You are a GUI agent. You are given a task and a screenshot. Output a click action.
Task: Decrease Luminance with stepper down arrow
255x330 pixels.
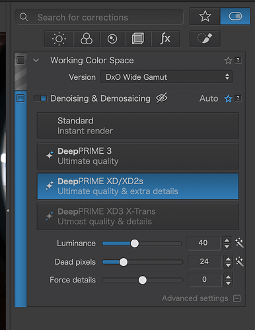pyautogui.click(x=227, y=246)
